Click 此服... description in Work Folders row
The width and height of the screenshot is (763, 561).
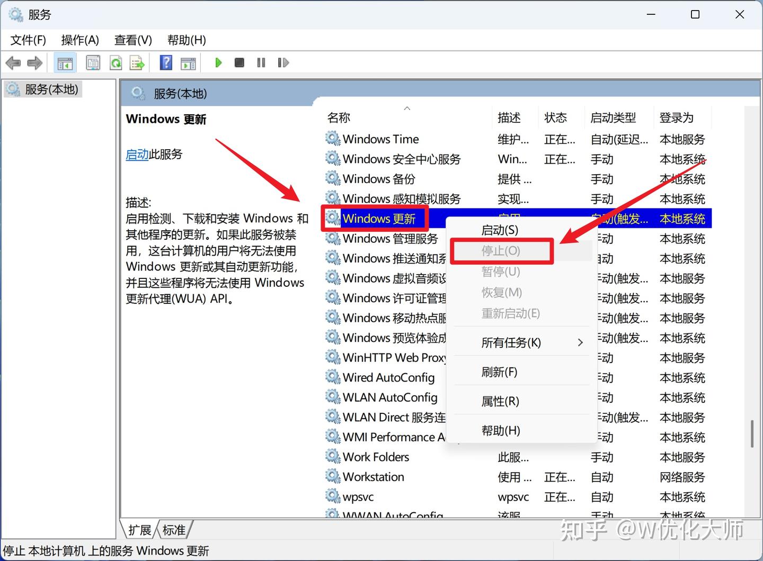coord(513,457)
